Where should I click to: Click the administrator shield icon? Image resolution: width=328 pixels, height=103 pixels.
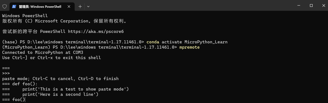tap(5, 6)
